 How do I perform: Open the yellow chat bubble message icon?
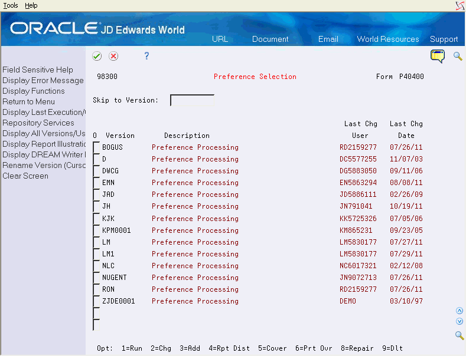(438, 56)
